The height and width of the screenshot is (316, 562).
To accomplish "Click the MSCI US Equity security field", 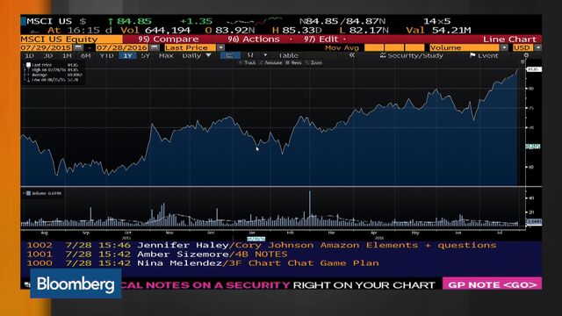I will click(71, 39).
